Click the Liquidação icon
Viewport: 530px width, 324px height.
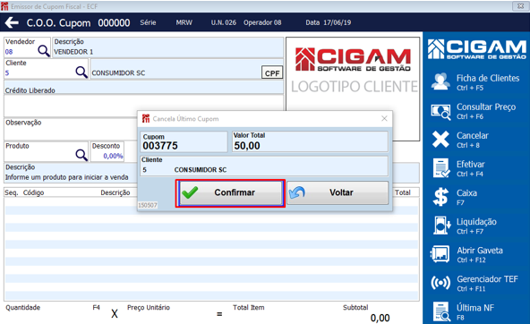point(441,226)
